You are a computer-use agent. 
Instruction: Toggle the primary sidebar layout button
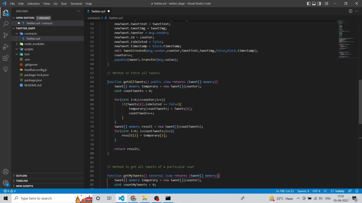tap(309, 4)
